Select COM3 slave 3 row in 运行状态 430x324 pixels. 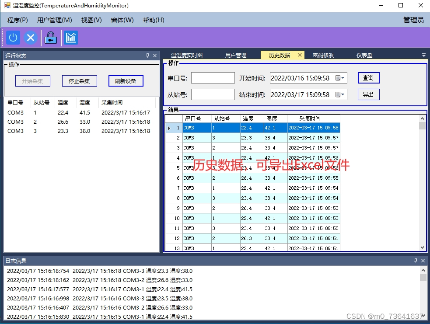(x=79, y=131)
